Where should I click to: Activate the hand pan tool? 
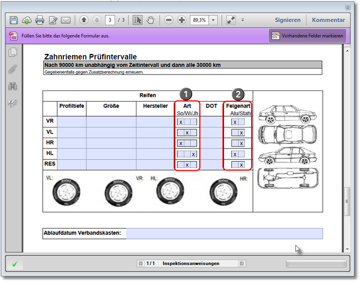[151, 20]
